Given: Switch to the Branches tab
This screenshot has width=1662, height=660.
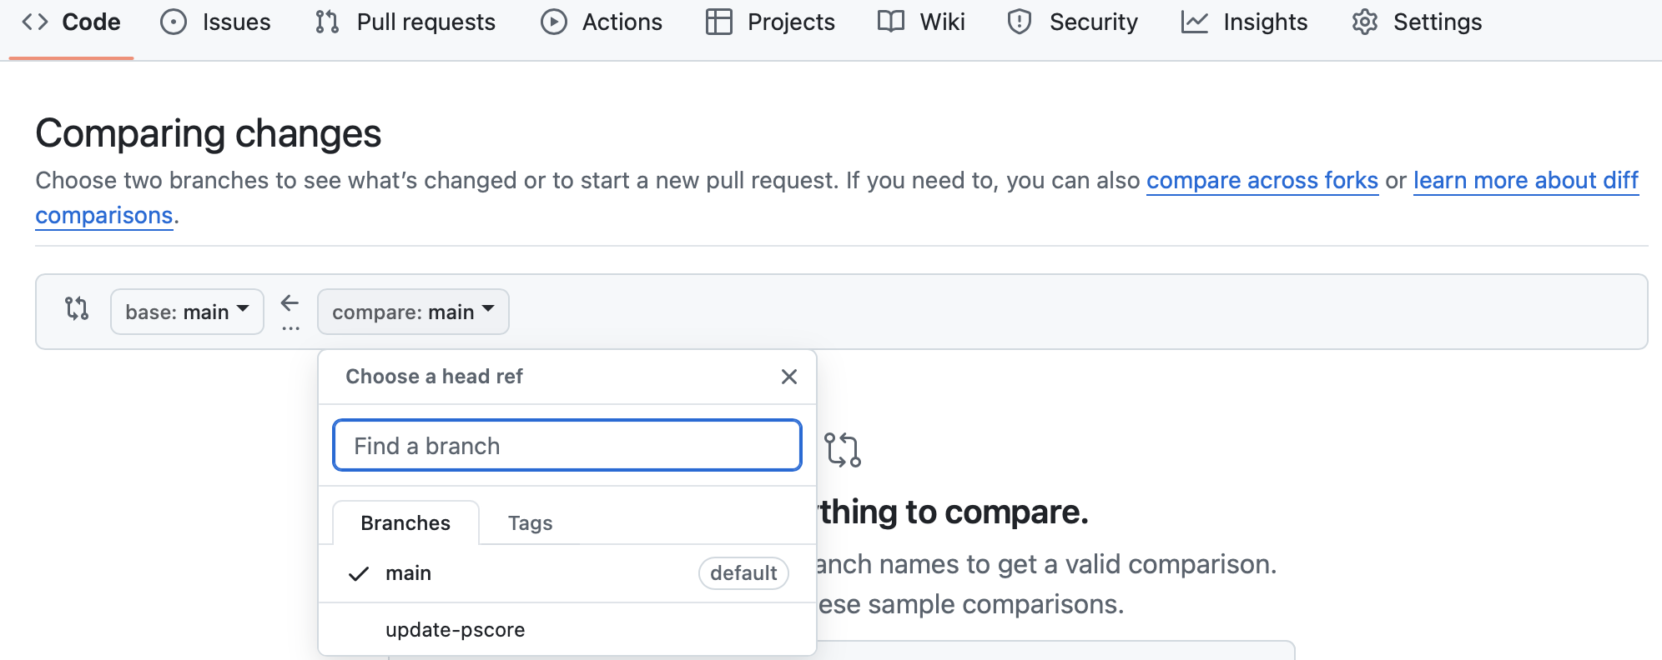Looking at the screenshot, I should (405, 523).
